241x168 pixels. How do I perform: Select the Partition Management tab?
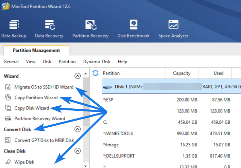pos(36,50)
